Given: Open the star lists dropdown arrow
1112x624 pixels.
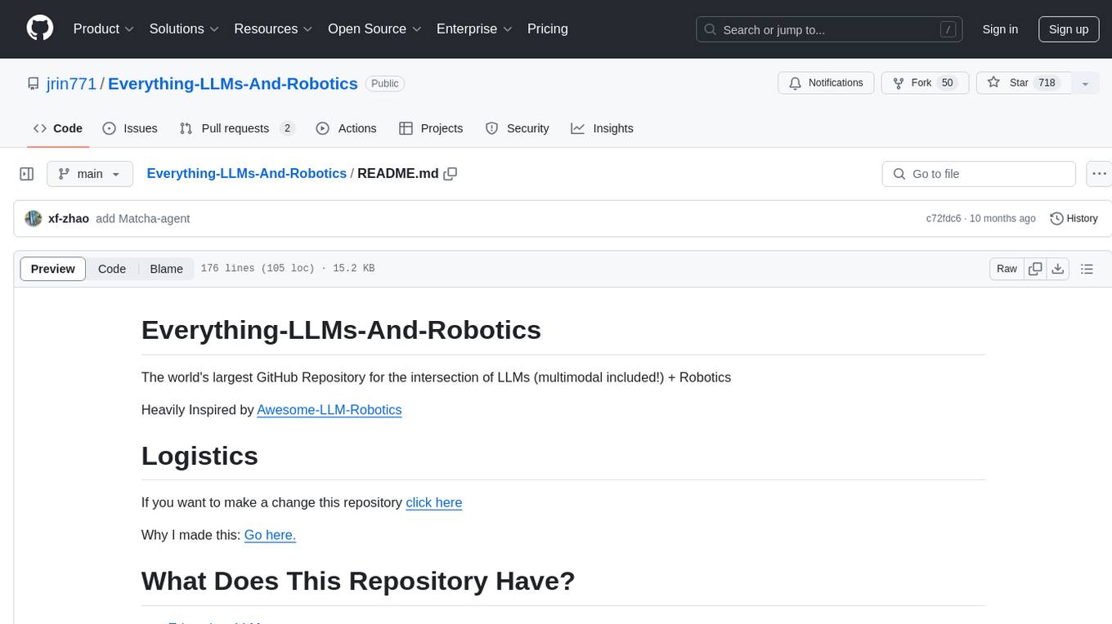Looking at the screenshot, I should [x=1085, y=83].
